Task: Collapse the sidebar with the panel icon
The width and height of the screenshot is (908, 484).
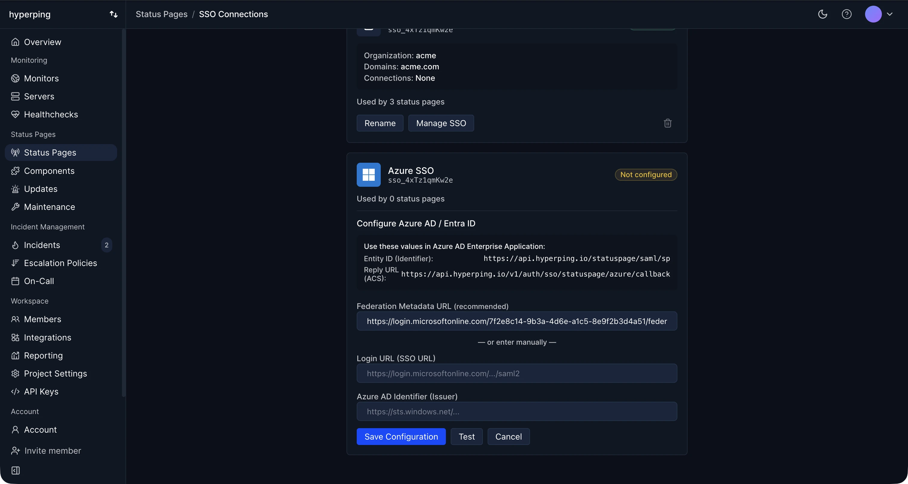Action: pos(16,470)
